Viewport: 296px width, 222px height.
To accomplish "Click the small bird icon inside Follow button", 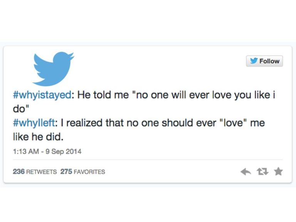I will (x=254, y=61).
